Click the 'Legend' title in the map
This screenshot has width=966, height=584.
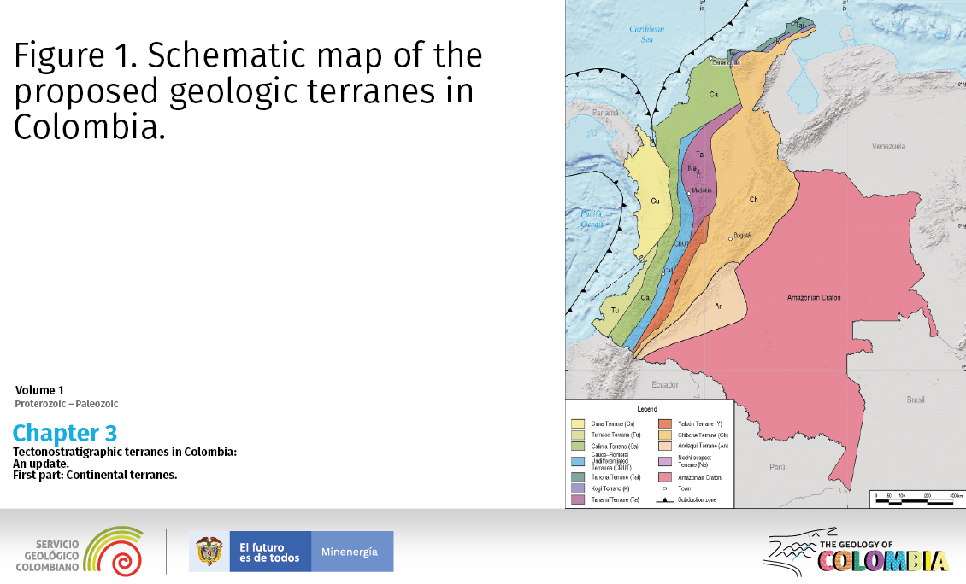point(647,409)
